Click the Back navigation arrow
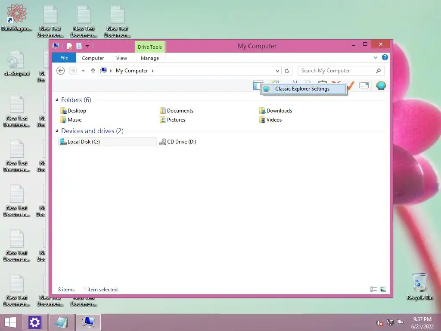This screenshot has width=441, height=331. (60, 71)
